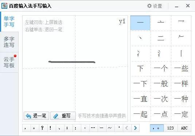Switch to 多字连写 tab

click(9, 42)
